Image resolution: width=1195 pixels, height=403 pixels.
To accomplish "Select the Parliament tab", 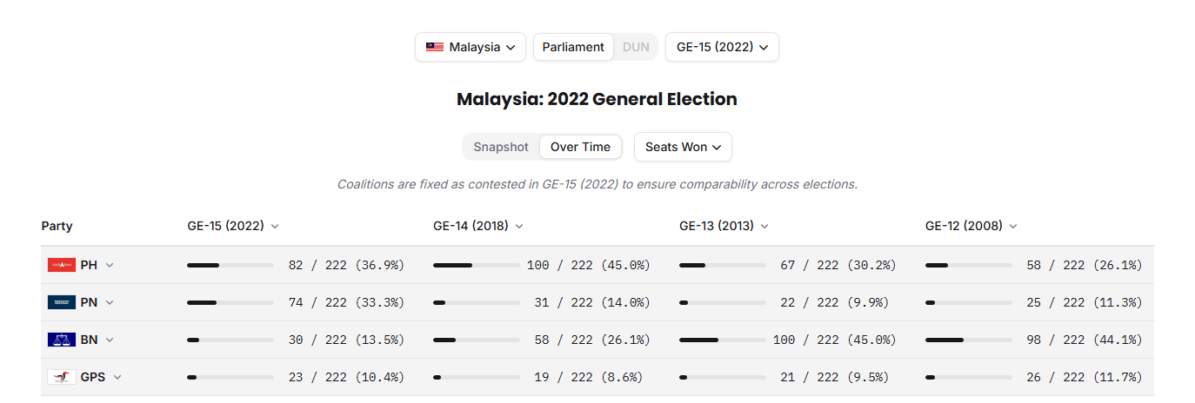I will pos(573,47).
